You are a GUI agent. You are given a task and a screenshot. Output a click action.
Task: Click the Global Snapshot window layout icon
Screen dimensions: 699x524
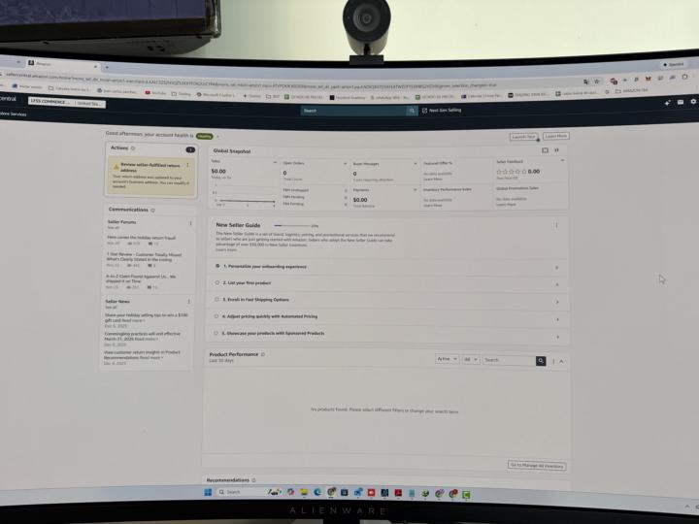pos(545,150)
